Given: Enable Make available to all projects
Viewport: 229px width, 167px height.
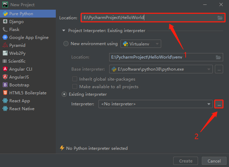Looking at the screenshot, I should tap(75, 86).
